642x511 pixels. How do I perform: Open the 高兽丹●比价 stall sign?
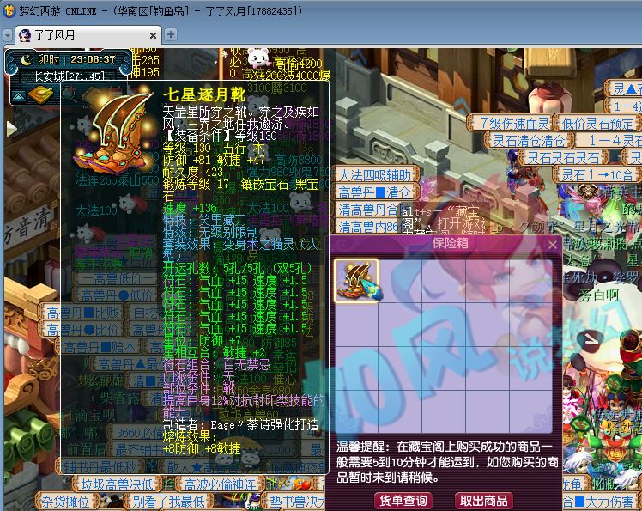tap(80, 330)
